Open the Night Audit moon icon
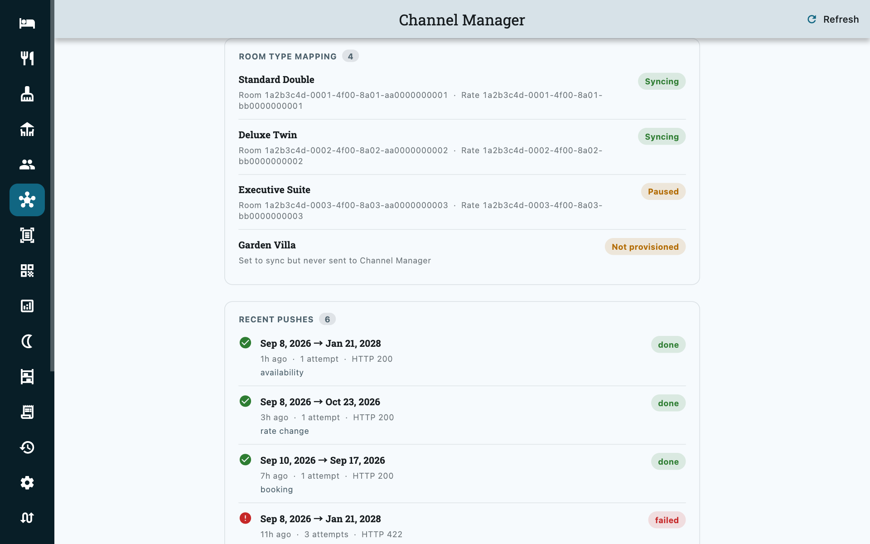The image size is (870, 544). click(27, 341)
